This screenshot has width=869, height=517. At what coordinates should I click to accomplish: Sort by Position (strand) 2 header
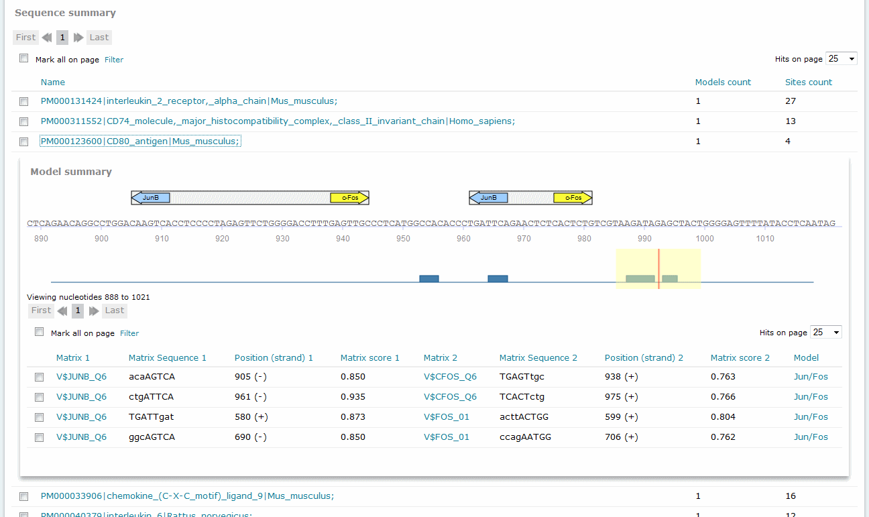pyautogui.click(x=644, y=357)
